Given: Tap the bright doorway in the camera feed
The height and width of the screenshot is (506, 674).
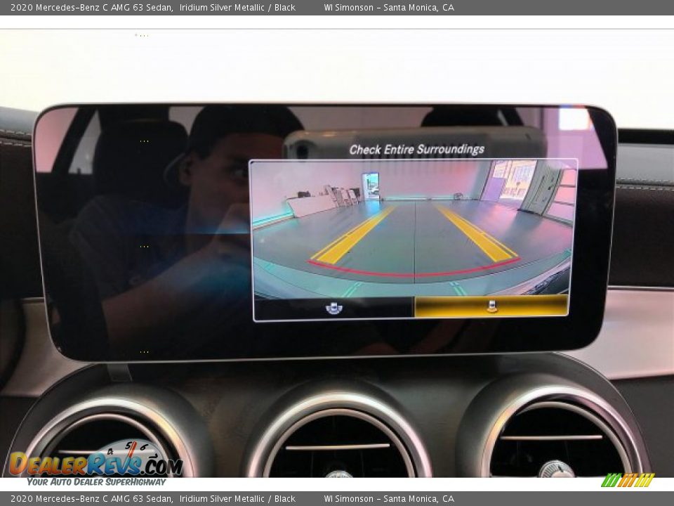Looking at the screenshot, I should click(370, 186).
